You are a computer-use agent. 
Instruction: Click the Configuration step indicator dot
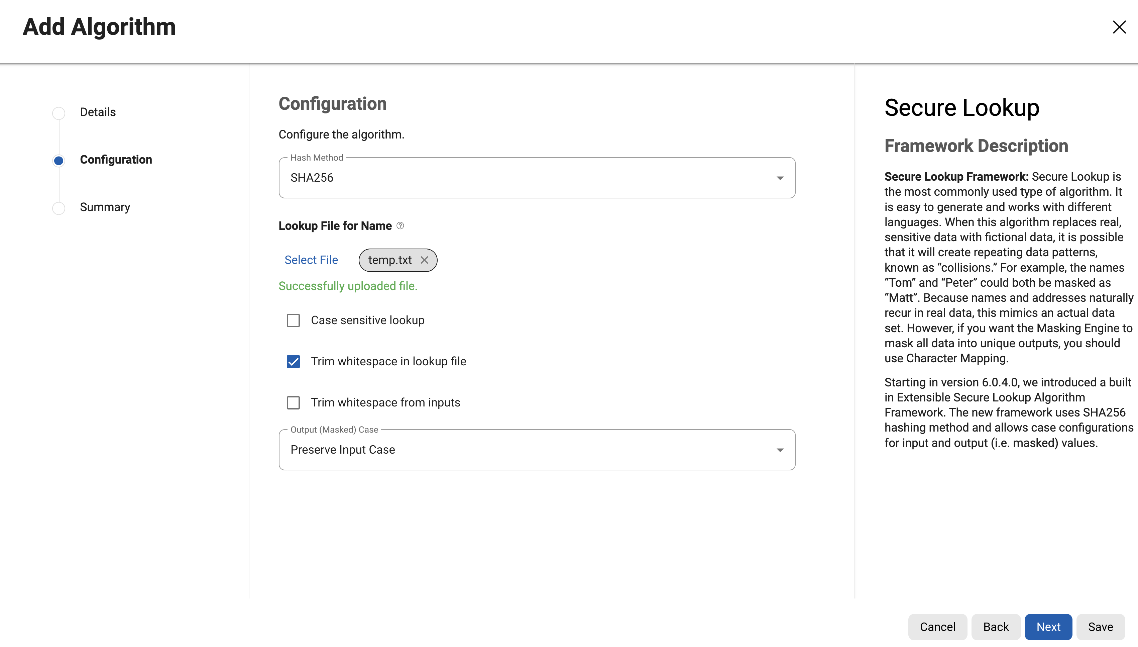tap(59, 161)
